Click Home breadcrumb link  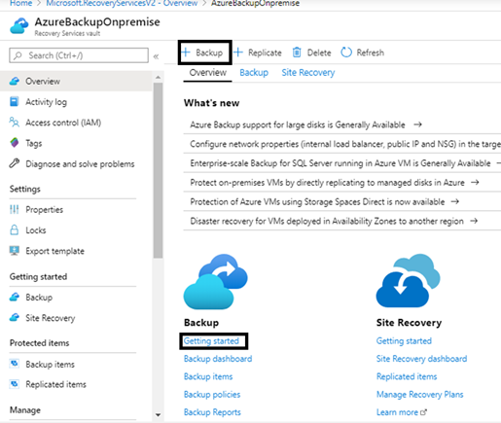point(20,3)
